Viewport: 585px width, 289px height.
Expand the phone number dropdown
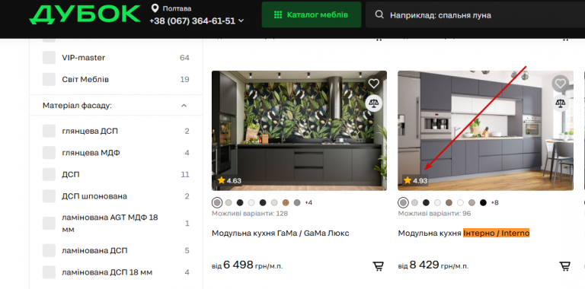coord(241,21)
